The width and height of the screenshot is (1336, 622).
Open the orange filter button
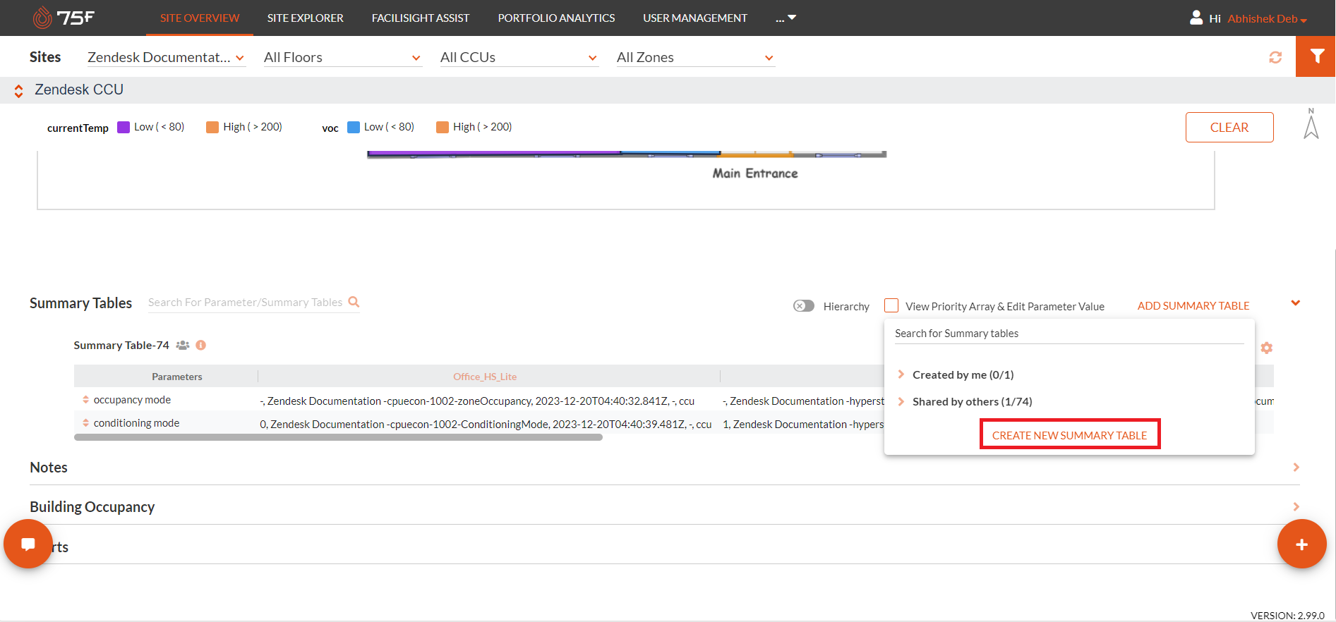pos(1316,56)
